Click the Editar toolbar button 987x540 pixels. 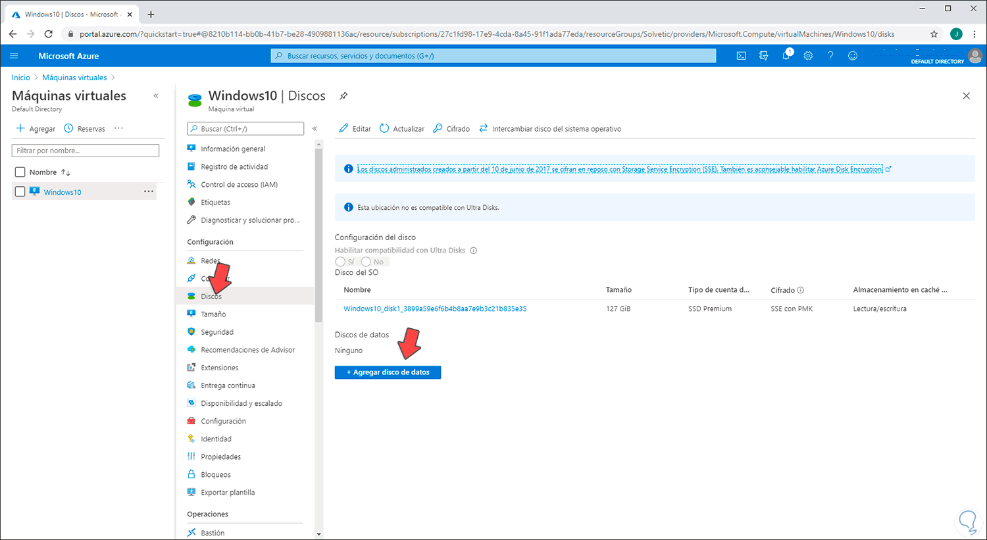355,129
